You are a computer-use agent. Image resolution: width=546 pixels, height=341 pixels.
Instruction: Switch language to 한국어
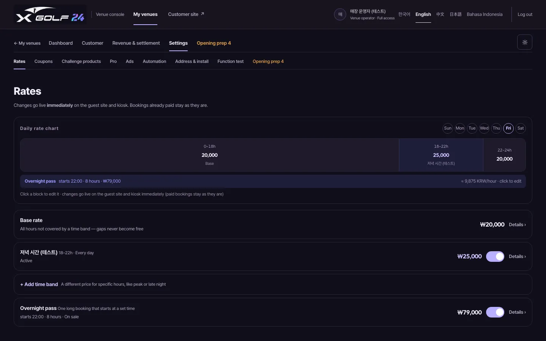click(404, 14)
